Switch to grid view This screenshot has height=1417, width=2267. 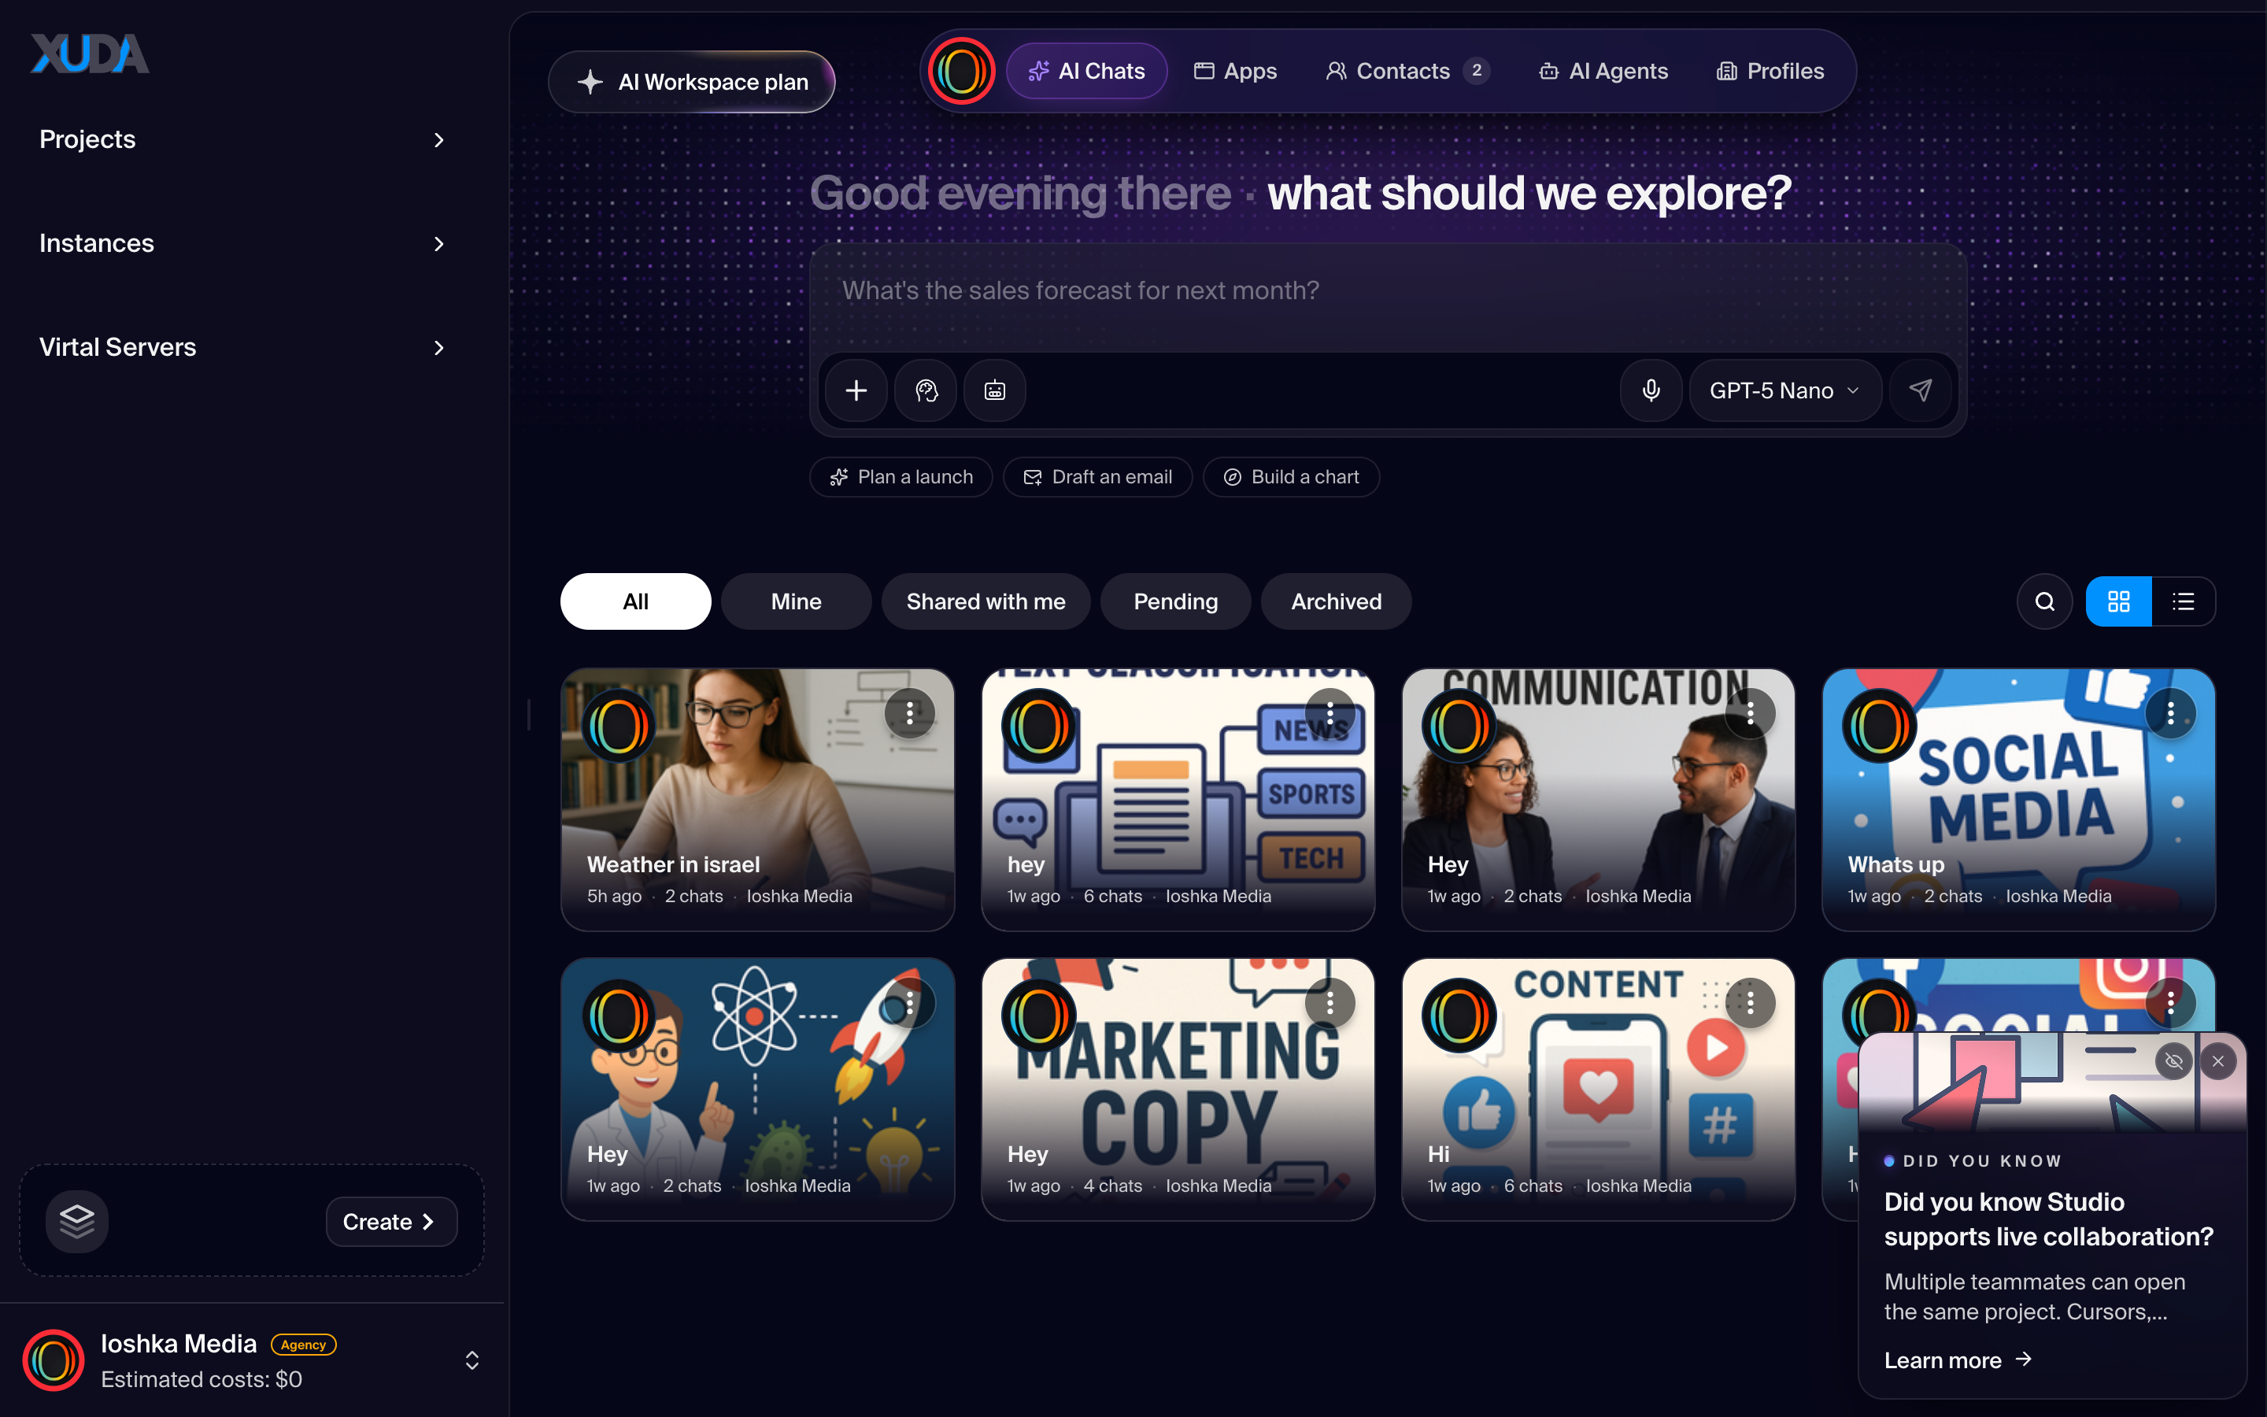(2119, 601)
